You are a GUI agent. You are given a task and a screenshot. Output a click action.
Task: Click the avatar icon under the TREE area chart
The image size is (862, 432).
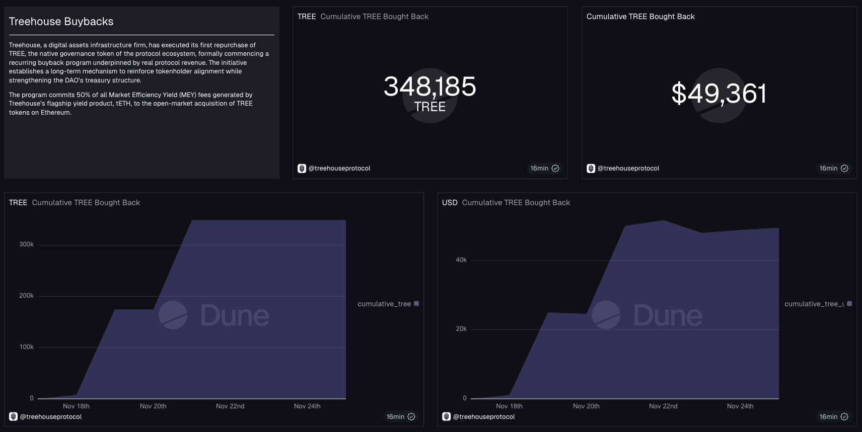click(14, 416)
